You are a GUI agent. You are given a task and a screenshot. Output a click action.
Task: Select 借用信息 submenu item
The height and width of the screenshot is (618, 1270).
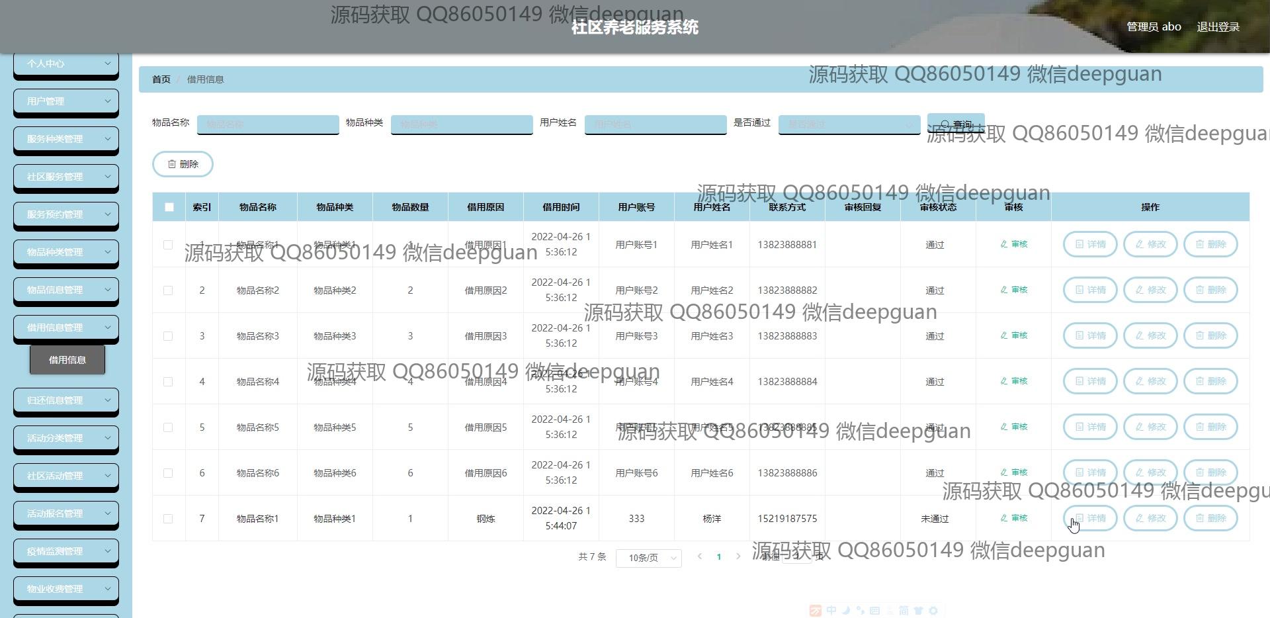[67, 360]
